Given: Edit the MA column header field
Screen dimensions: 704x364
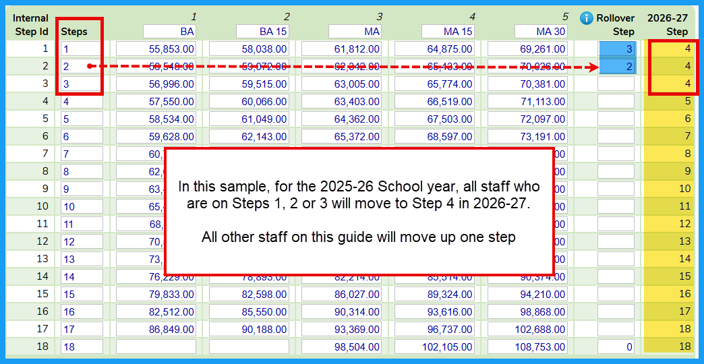Looking at the screenshot, I should pyautogui.click(x=355, y=32).
